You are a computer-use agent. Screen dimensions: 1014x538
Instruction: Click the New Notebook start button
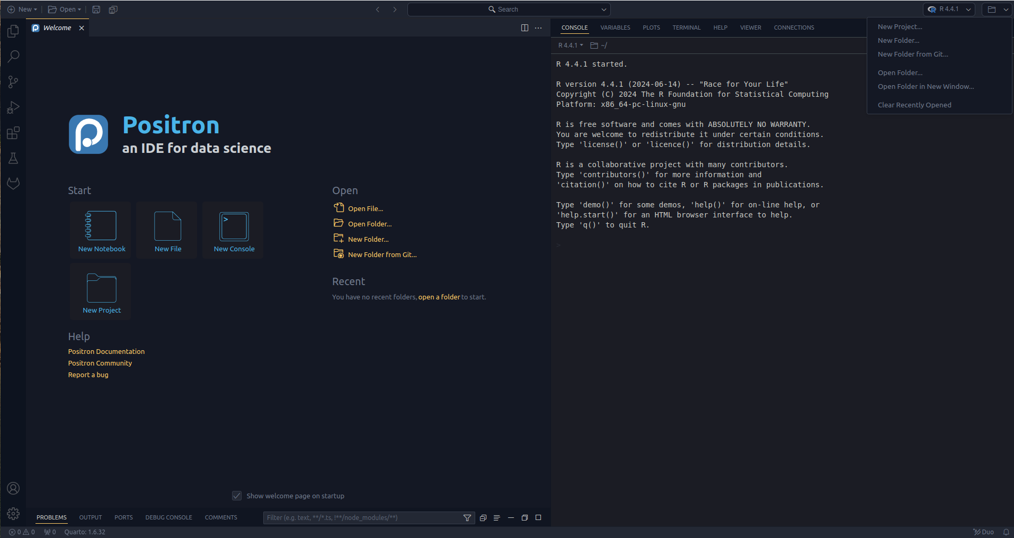point(101,230)
